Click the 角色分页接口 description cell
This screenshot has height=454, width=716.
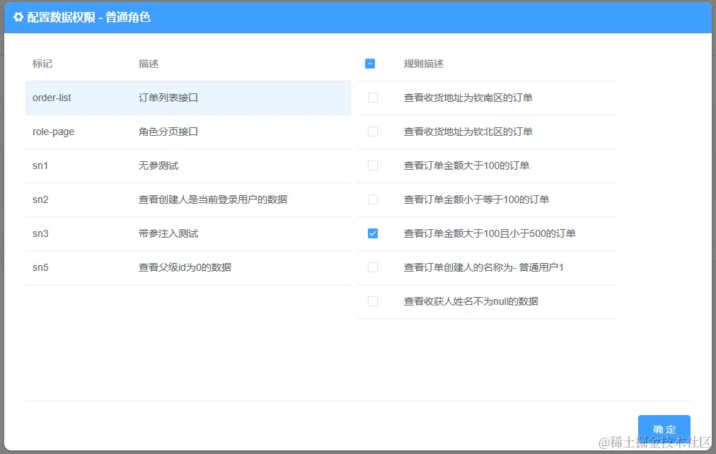168,132
